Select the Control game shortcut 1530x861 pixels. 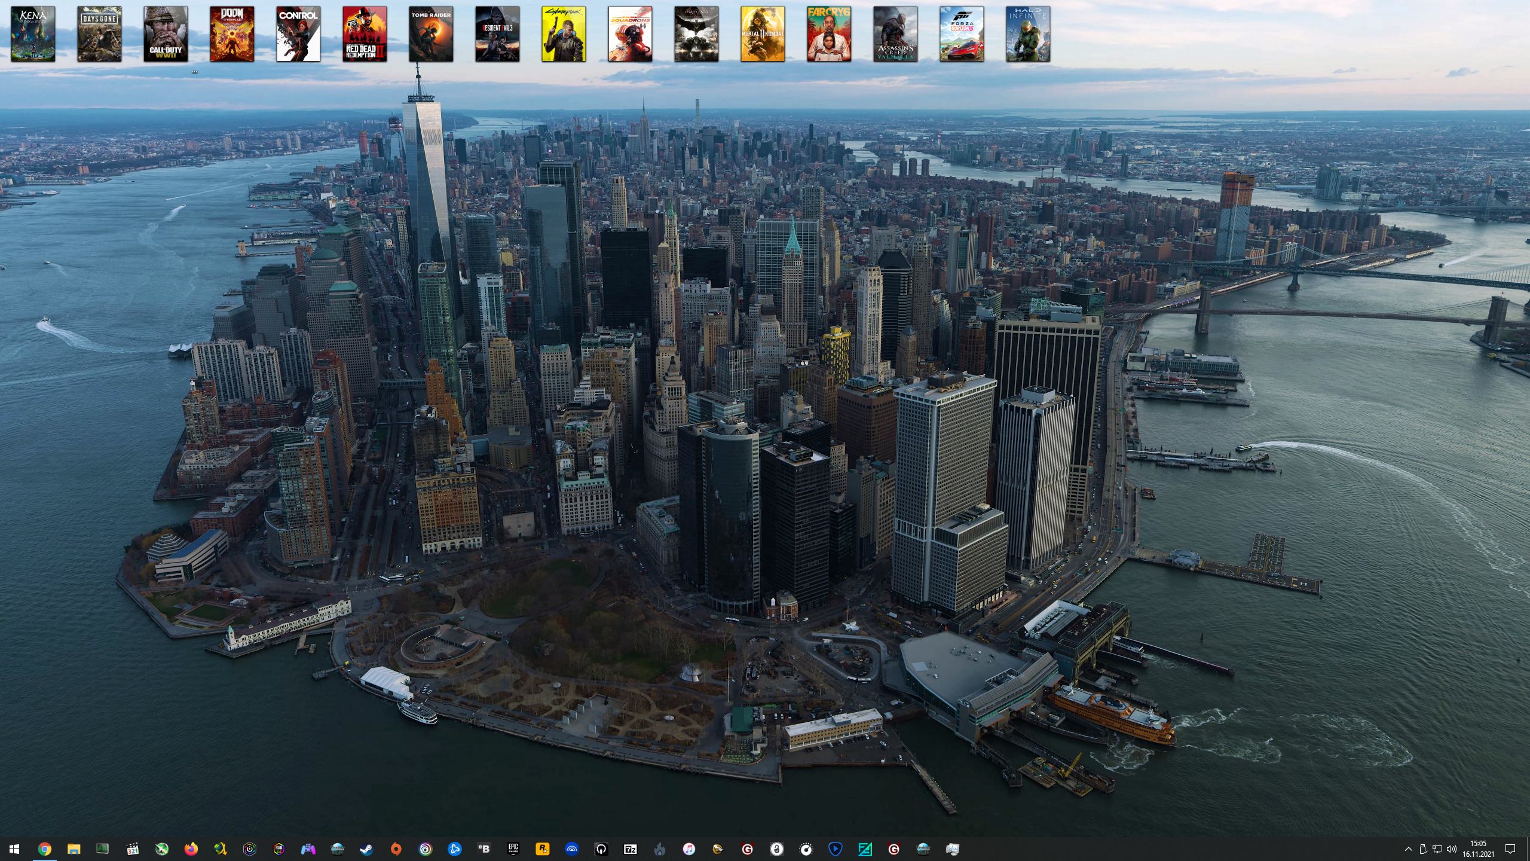click(x=298, y=34)
